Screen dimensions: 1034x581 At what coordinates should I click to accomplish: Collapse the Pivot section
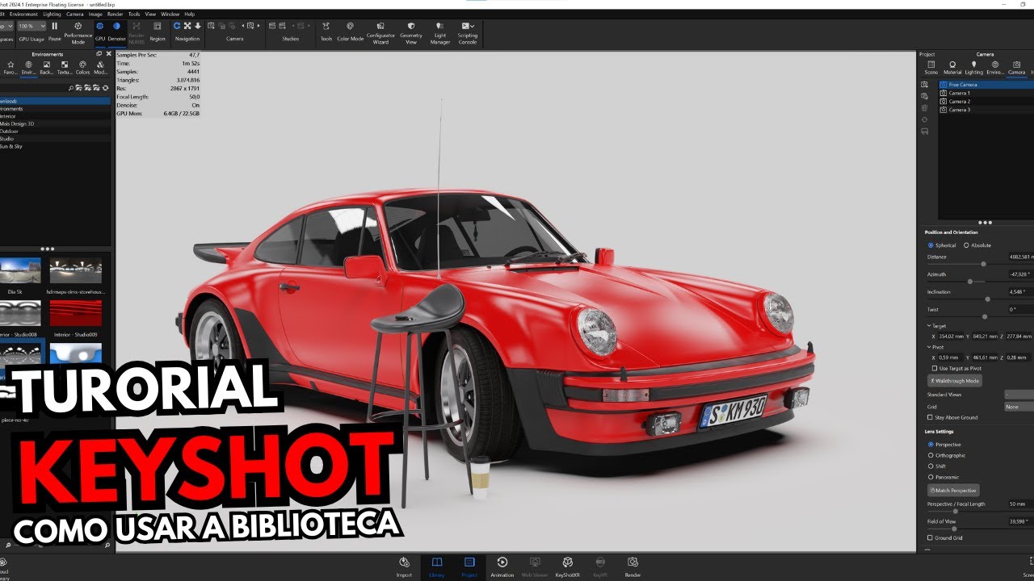[x=929, y=347]
